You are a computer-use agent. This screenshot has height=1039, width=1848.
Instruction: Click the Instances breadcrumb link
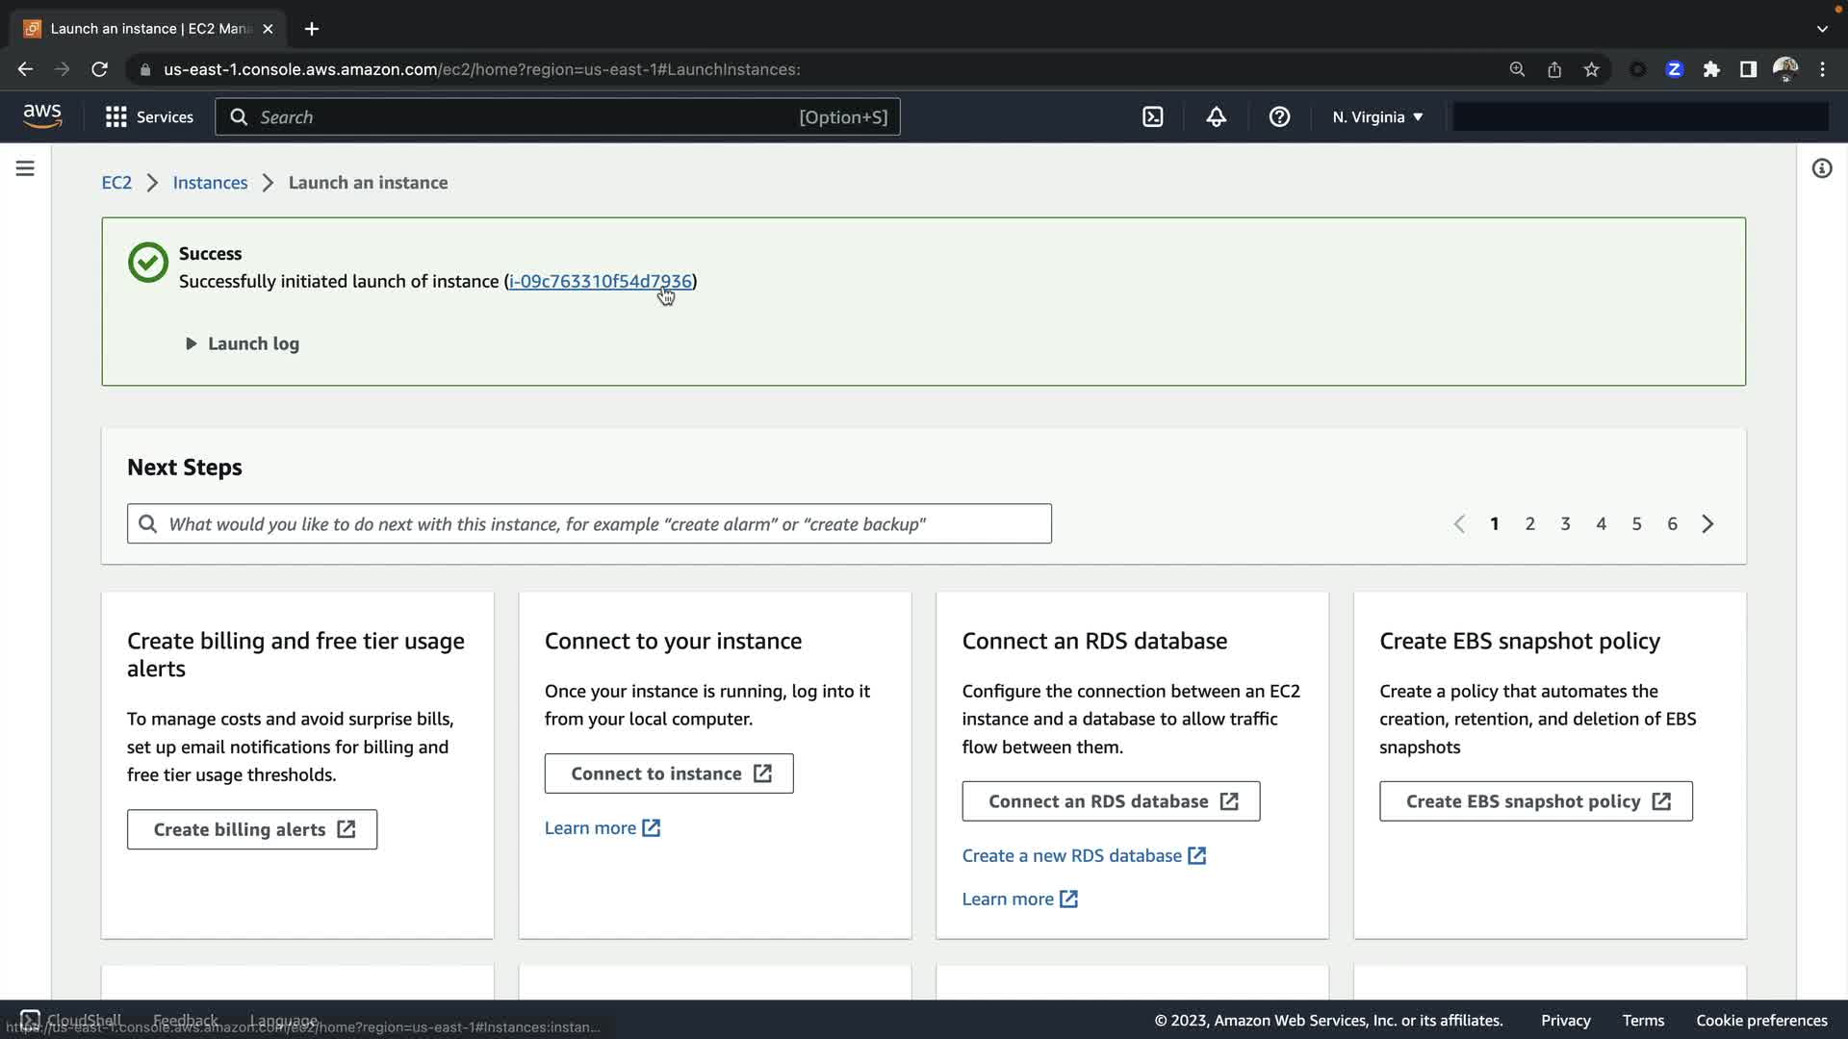[210, 183]
